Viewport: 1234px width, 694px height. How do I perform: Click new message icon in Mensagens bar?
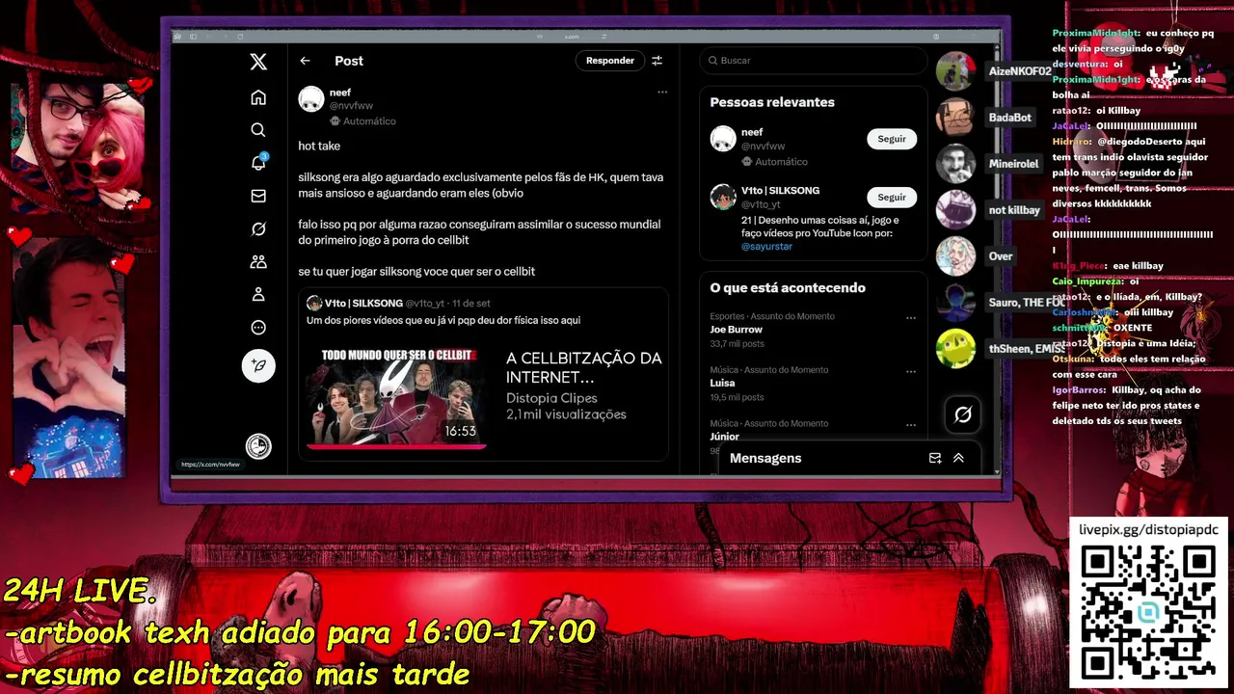(934, 458)
